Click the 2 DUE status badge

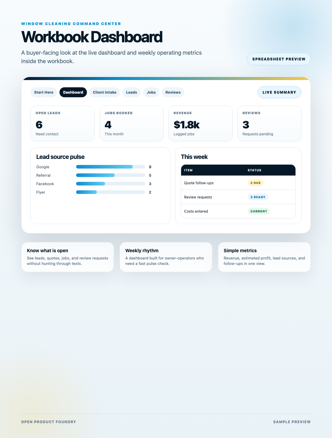point(256,183)
